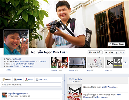Open RMIT International University, Vietnam link
The height and width of the screenshot is (100, 129).
(31, 61)
